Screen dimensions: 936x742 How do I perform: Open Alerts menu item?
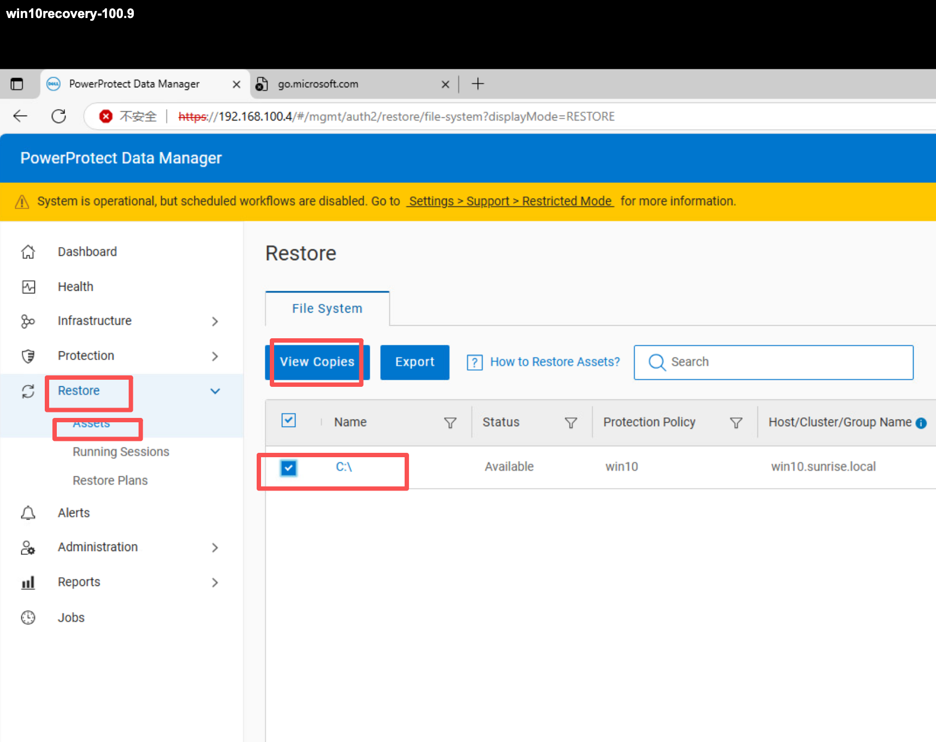point(74,513)
